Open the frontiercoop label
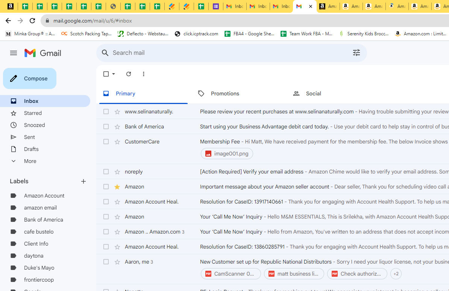This screenshot has height=291, width=449. pos(39,280)
